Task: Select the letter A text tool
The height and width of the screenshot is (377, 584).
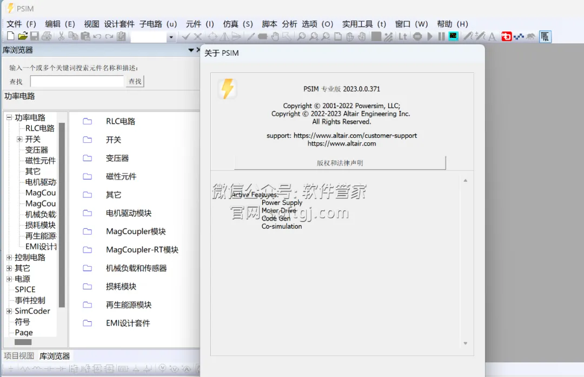Action: click(x=492, y=36)
